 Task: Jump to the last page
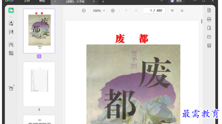pyautogui.click(x=182, y=10)
